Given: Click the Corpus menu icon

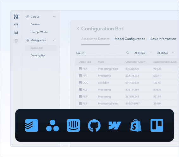Looking at the screenshot, I should (x=28, y=17).
